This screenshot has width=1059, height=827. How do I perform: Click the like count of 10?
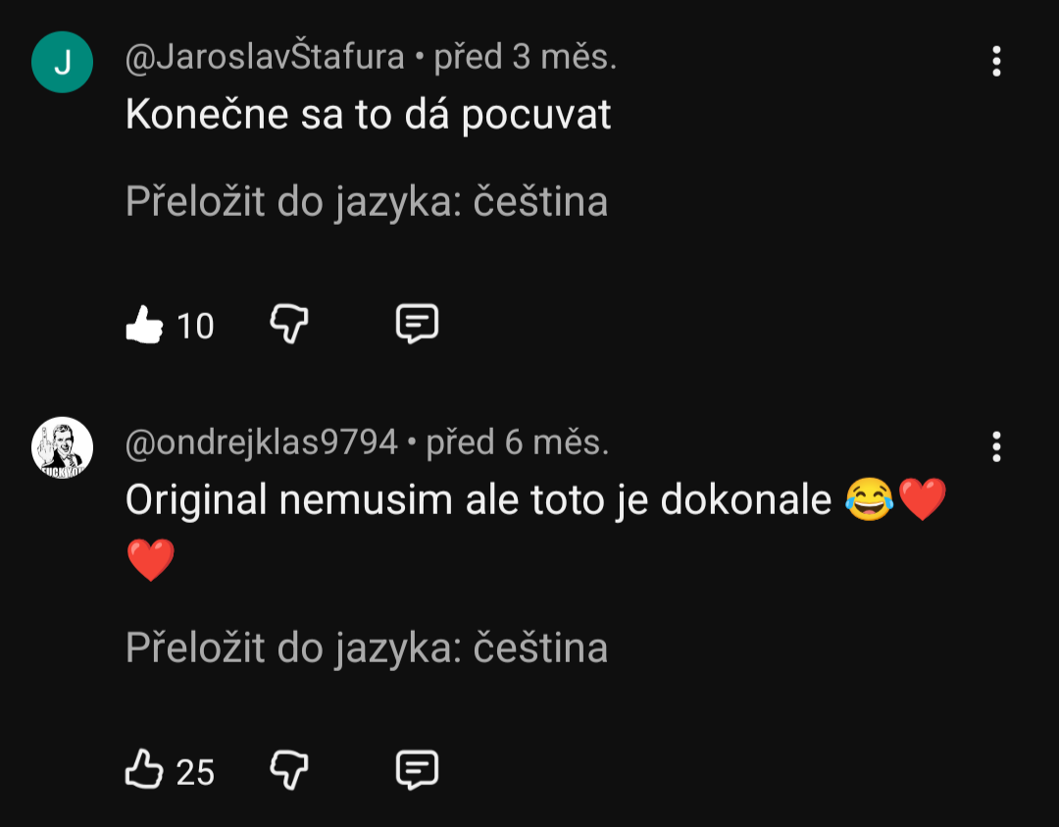[x=195, y=326]
